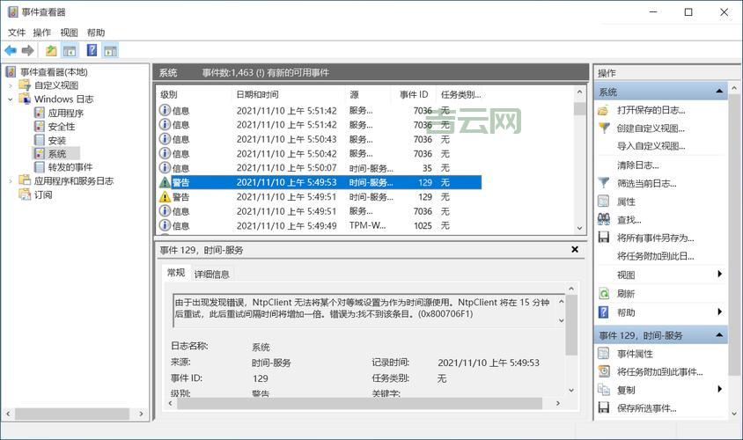Select warning event at 5:49:51 时间-服务
743x440 pixels.
pos(320,197)
